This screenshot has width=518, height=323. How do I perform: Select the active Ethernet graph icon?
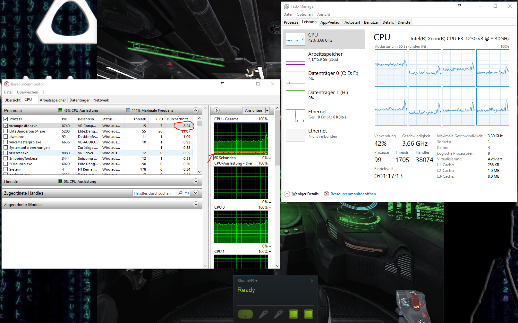(x=295, y=116)
